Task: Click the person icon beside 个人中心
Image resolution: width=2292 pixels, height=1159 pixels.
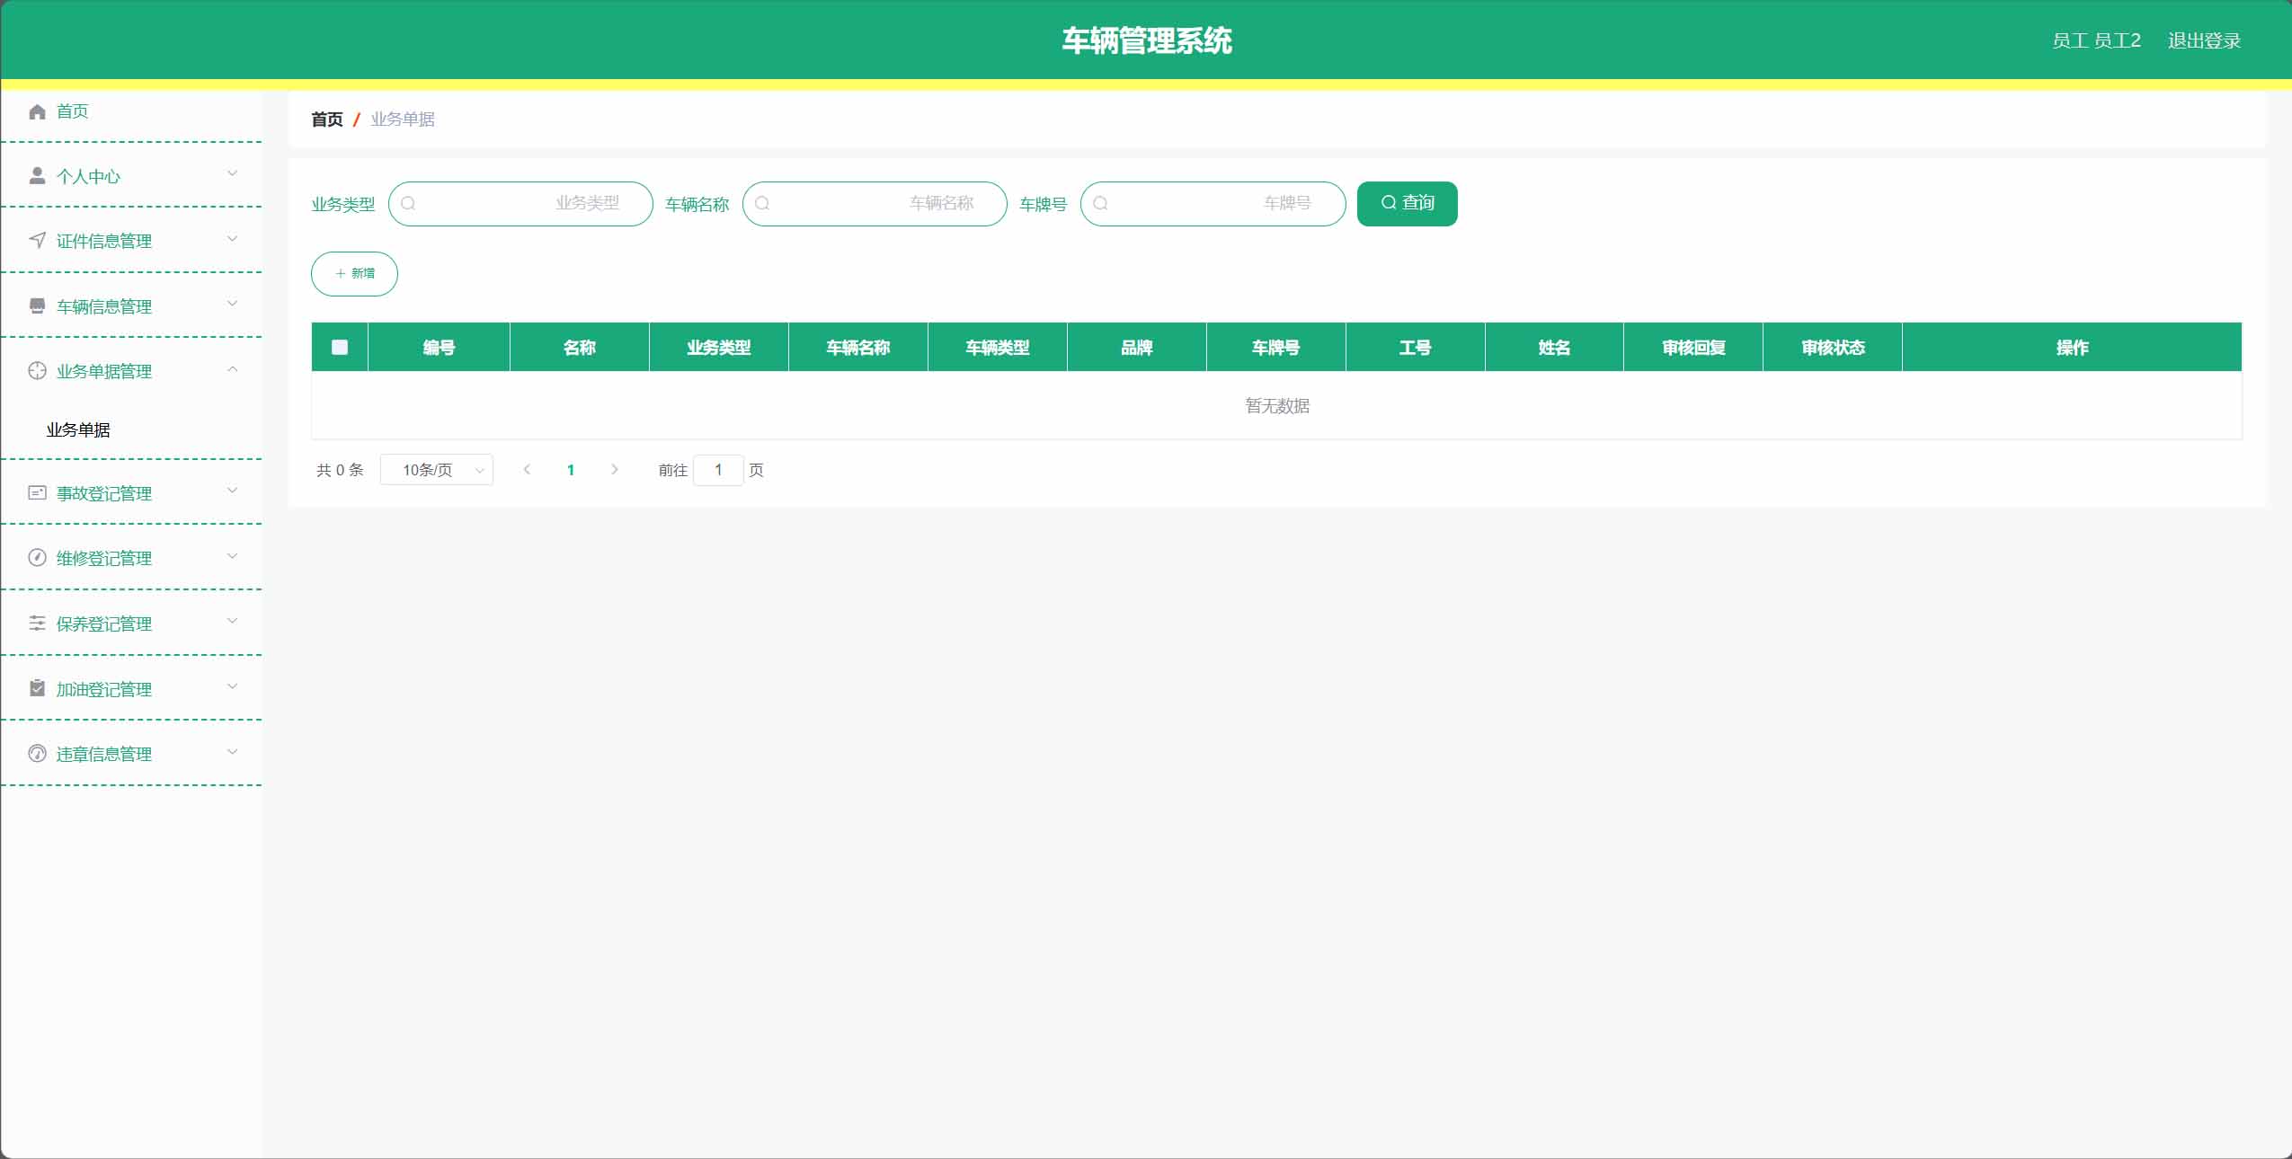Action: [37, 175]
